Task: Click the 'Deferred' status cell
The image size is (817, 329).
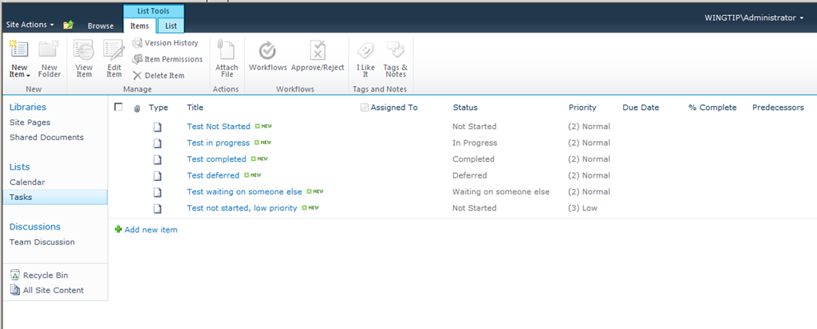Action: [x=470, y=175]
